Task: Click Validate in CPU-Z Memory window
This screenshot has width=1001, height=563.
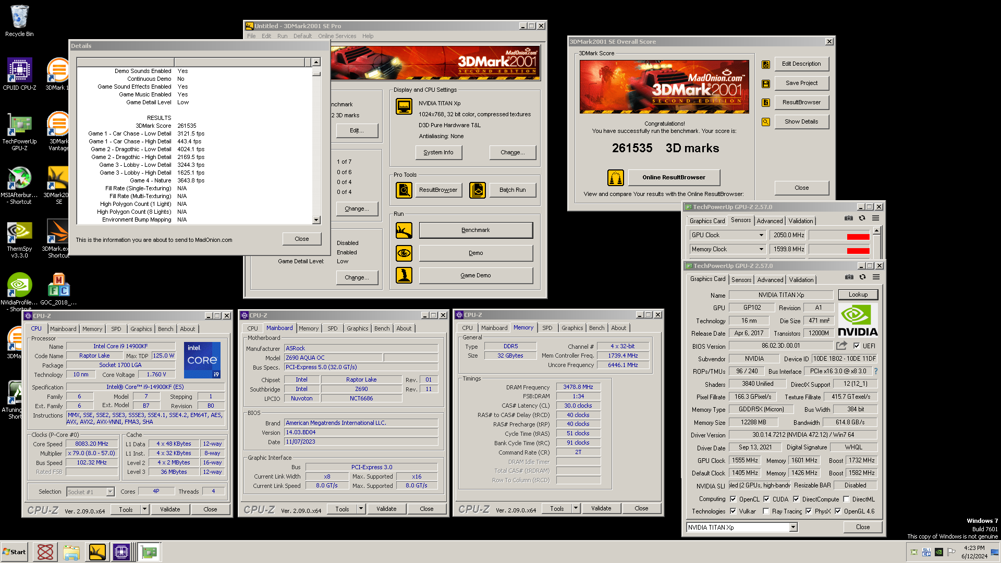Action: [x=601, y=508]
